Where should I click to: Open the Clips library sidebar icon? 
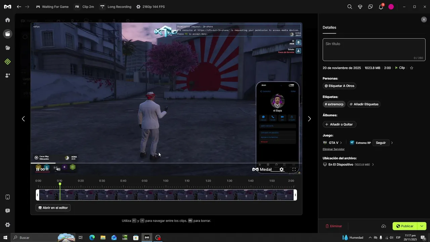coord(7,34)
